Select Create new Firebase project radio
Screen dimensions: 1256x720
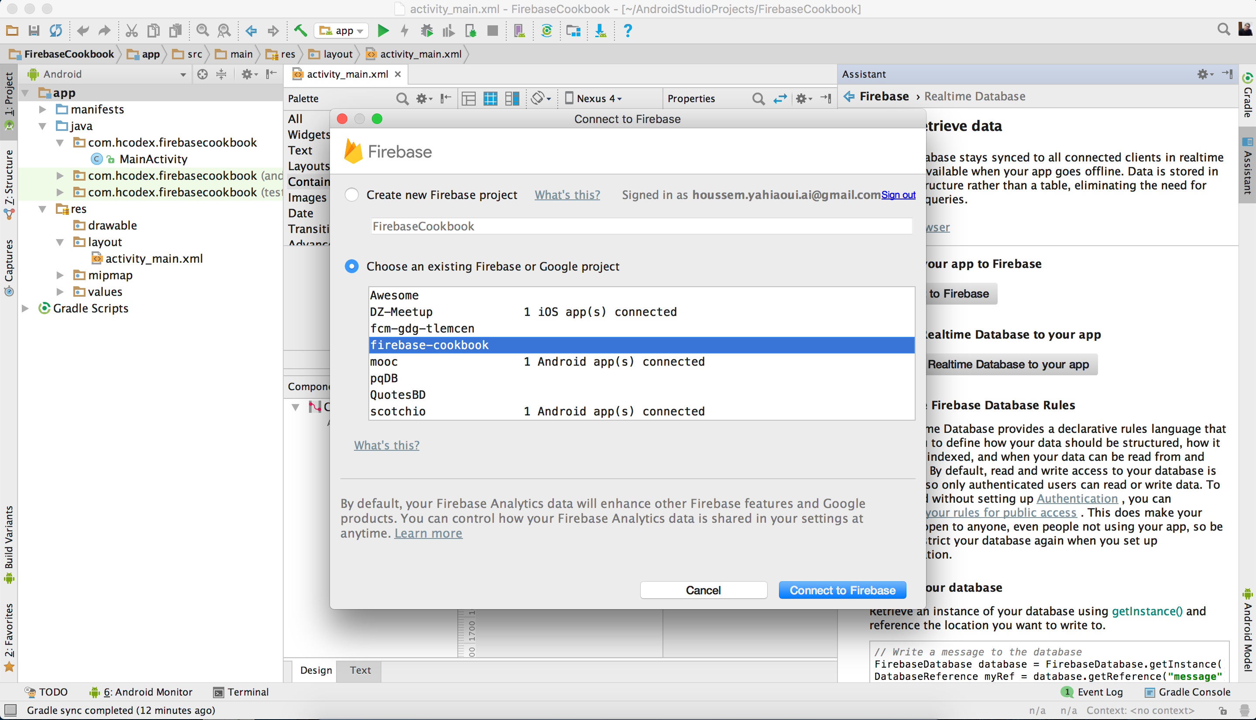pos(352,195)
